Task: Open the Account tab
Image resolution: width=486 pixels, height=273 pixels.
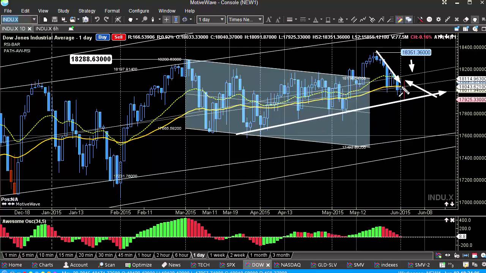Action: tap(76, 265)
